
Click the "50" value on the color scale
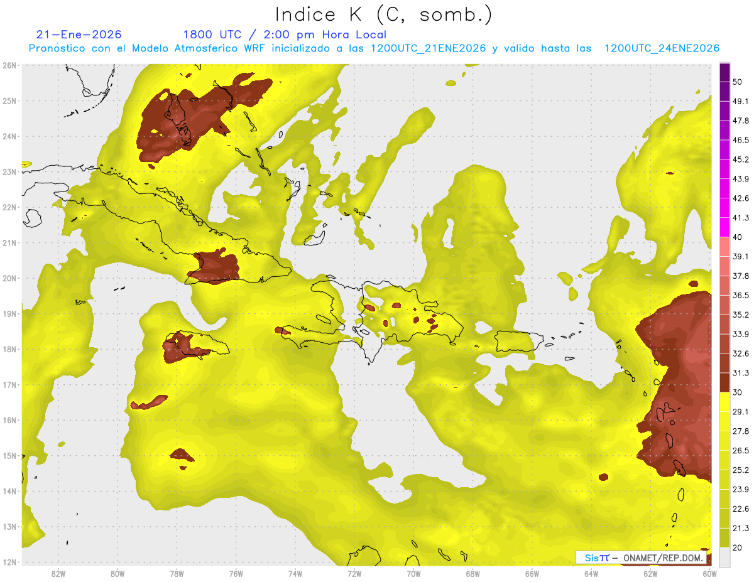click(x=737, y=82)
